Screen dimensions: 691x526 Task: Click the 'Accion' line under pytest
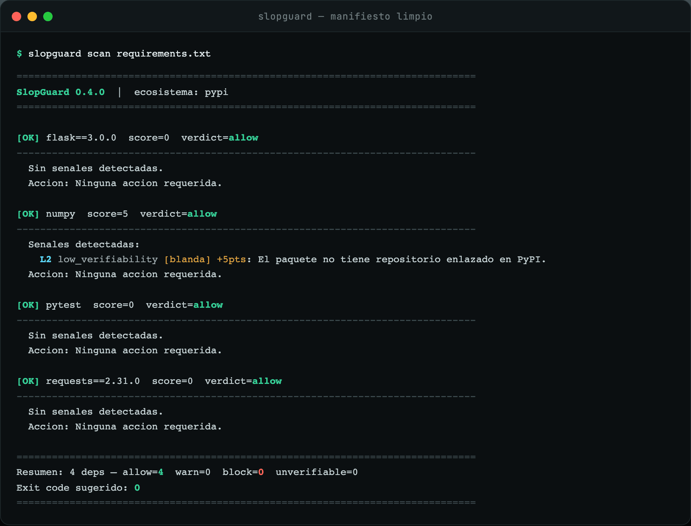click(x=125, y=351)
